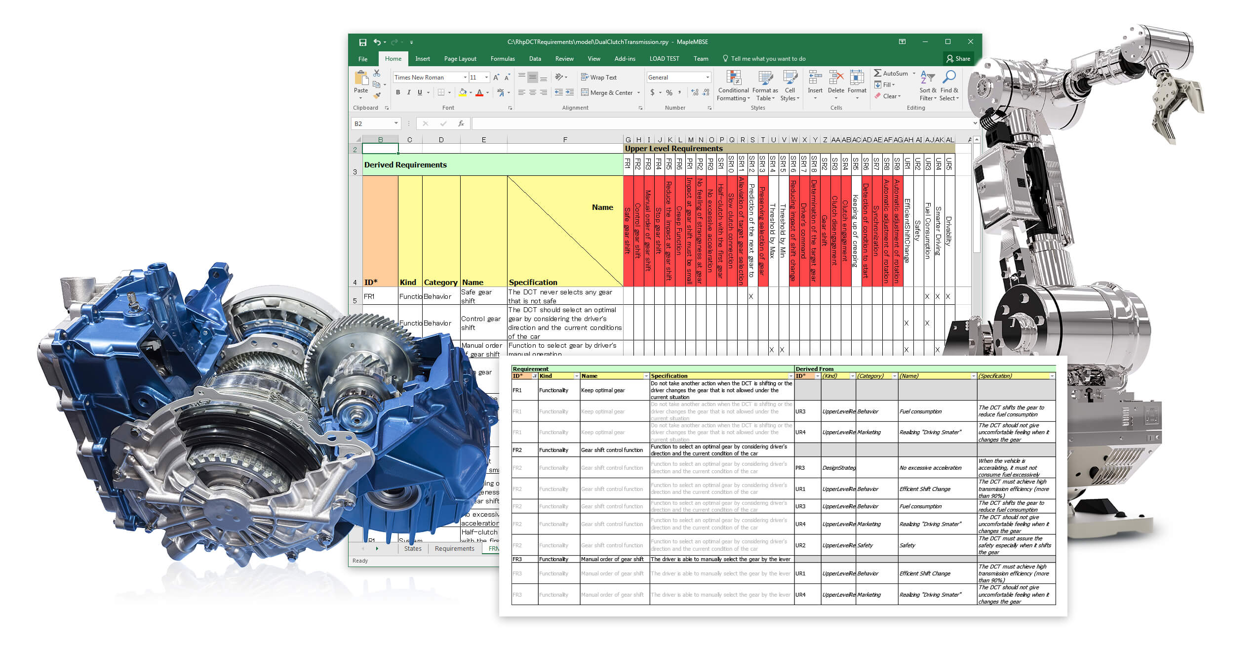Click the Format Painter brush icon
The width and height of the screenshot is (1259, 653).
point(377,95)
